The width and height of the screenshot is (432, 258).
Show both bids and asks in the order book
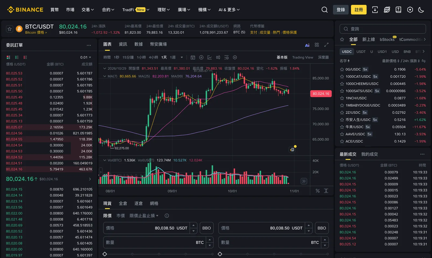pos(8,57)
